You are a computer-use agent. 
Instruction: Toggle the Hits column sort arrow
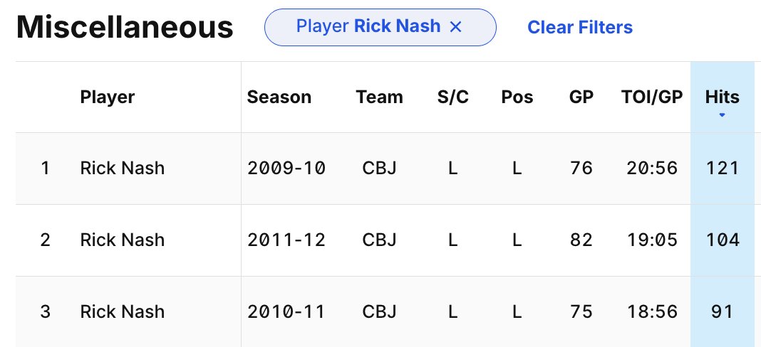point(722,115)
